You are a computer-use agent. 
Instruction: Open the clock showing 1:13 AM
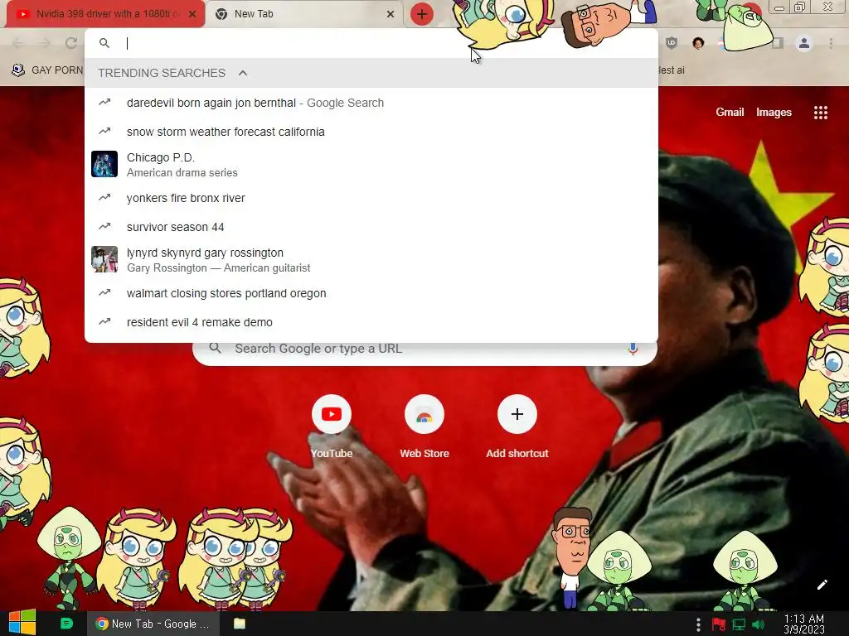804,624
